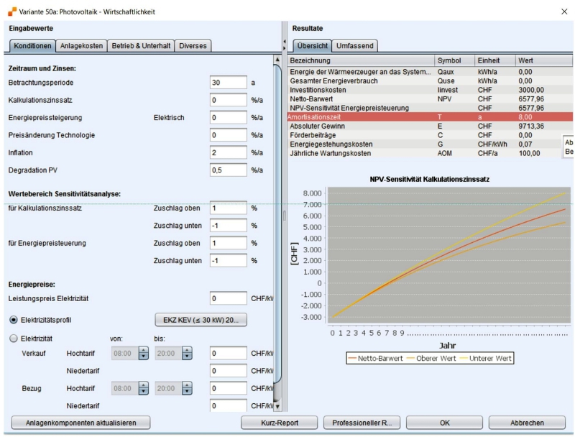This screenshot has width=575, height=437.
Task: Close the Wirtschaftlichkeit dialog window
Action: point(564,11)
